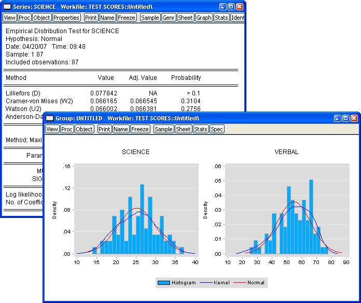Click Freeze in the Group window toolbar
361x303 pixels.
coord(140,129)
